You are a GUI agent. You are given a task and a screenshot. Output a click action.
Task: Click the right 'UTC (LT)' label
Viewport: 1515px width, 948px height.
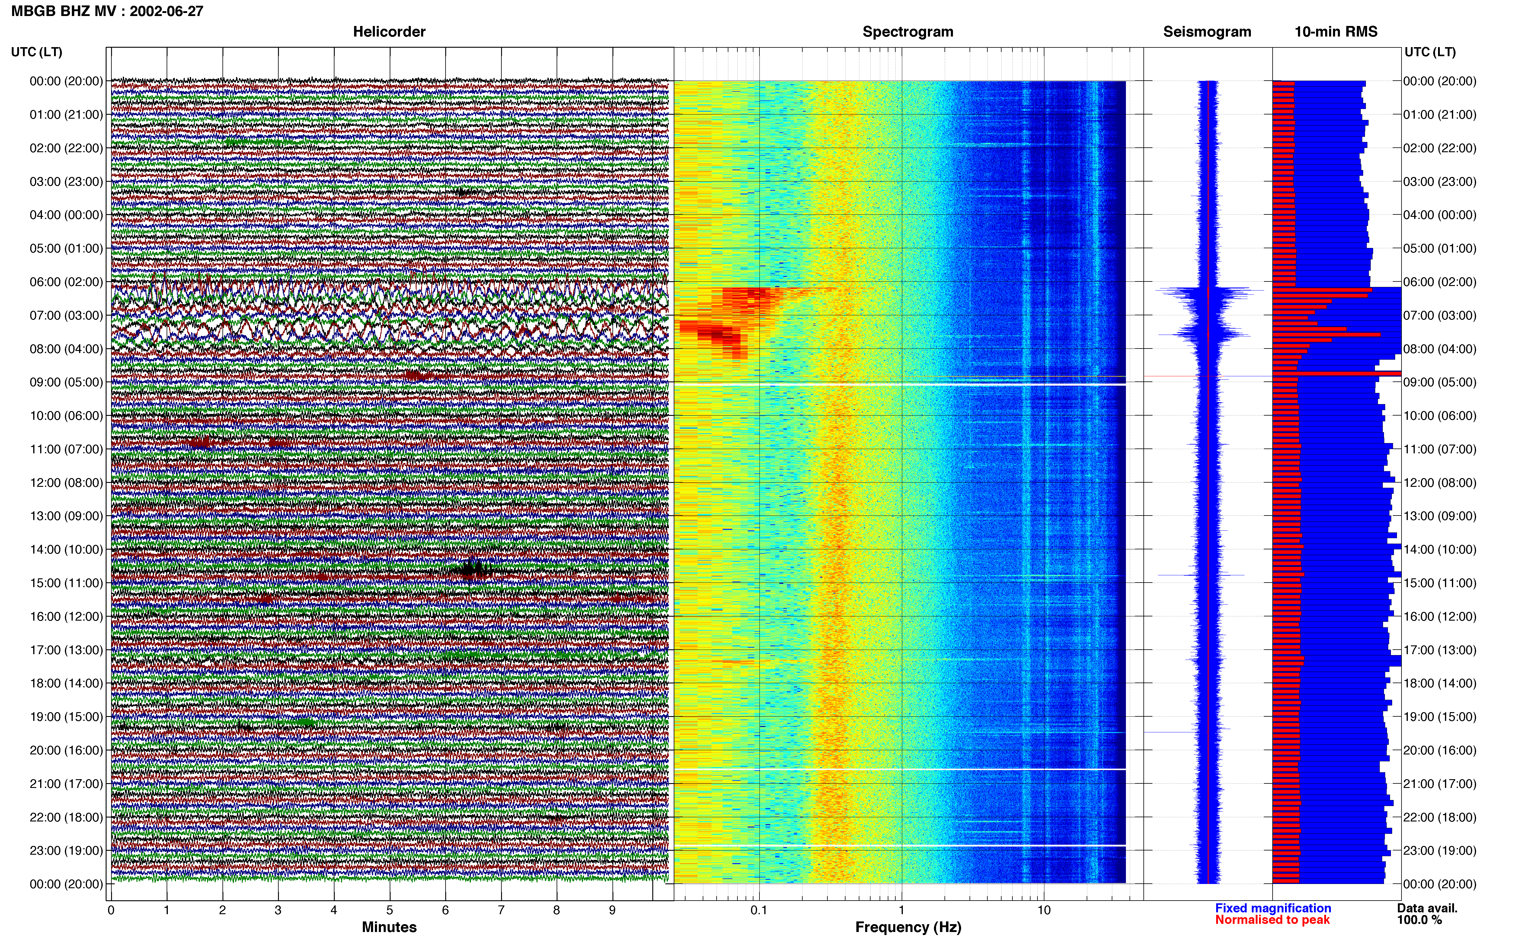[x=1430, y=52]
